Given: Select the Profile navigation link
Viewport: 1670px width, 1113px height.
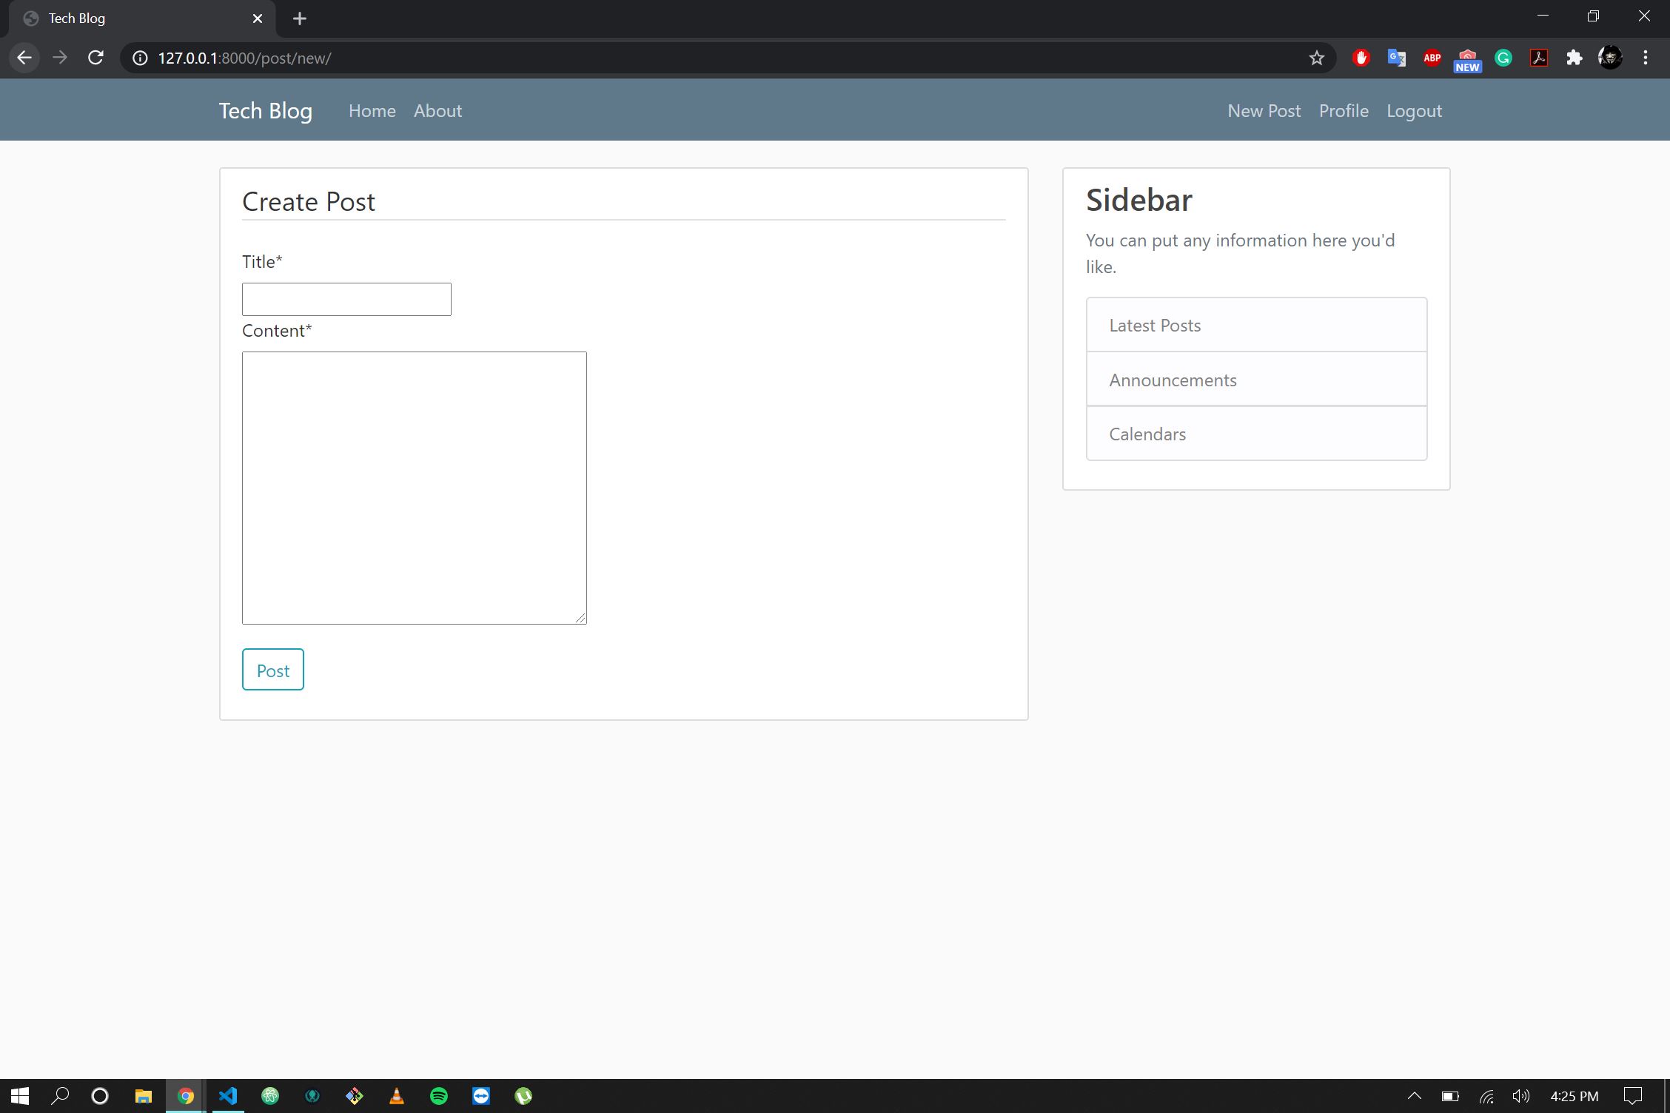Looking at the screenshot, I should [x=1343, y=111].
